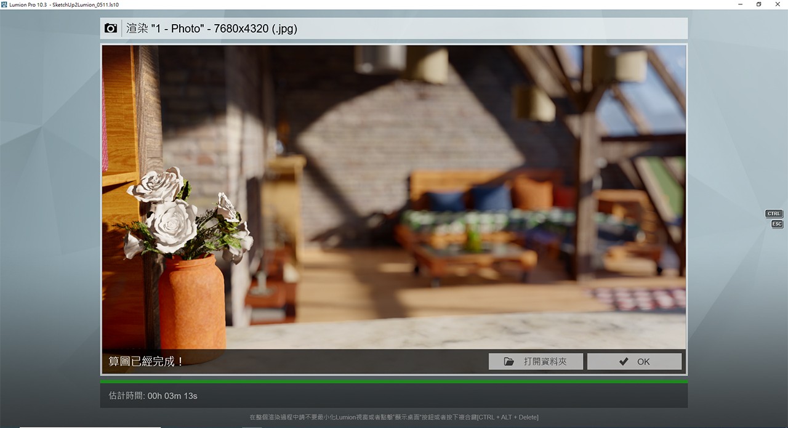Click the camera icon beside the render title
The height and width of the screenshot is (428, 788).
tap(111, 28)
